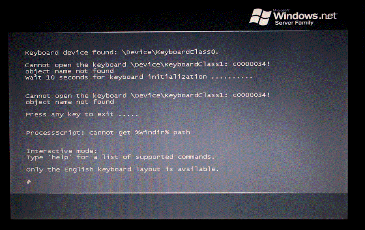
Task: Click the ProcessScript error line
Action: coord(108,133)
